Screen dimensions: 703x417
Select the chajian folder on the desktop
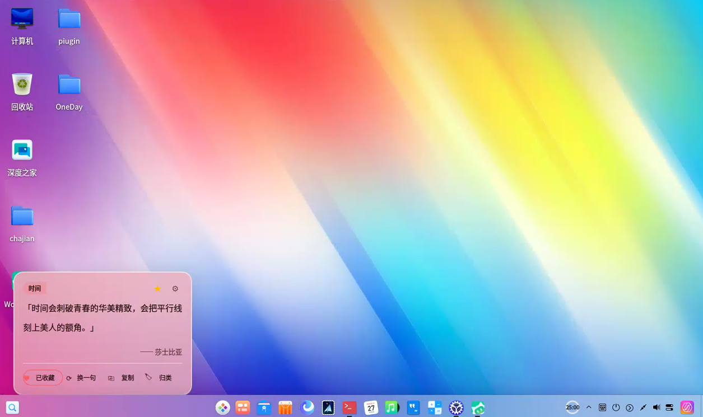click(x=22, y=224)
